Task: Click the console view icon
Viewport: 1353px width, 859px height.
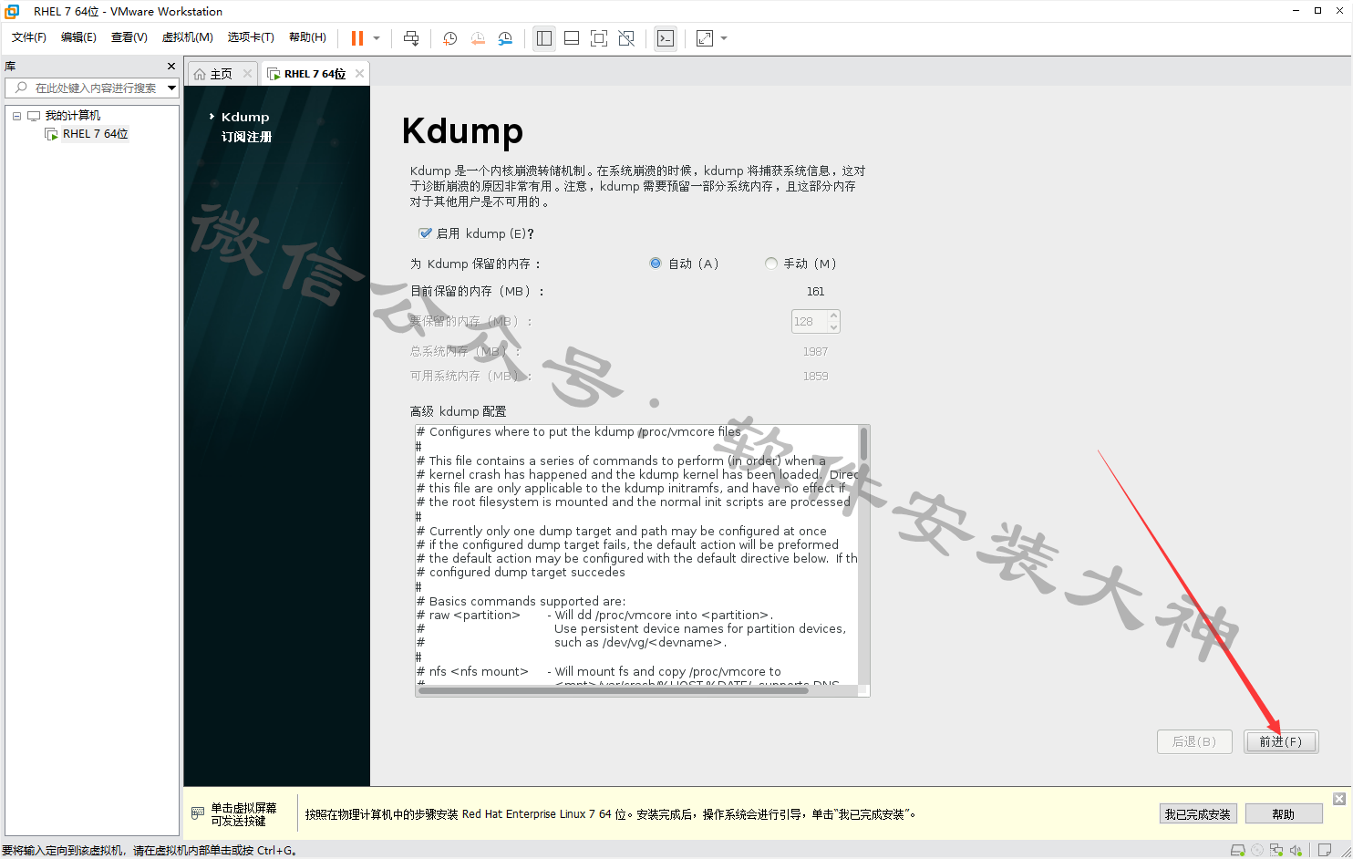Action: point(666,38)
